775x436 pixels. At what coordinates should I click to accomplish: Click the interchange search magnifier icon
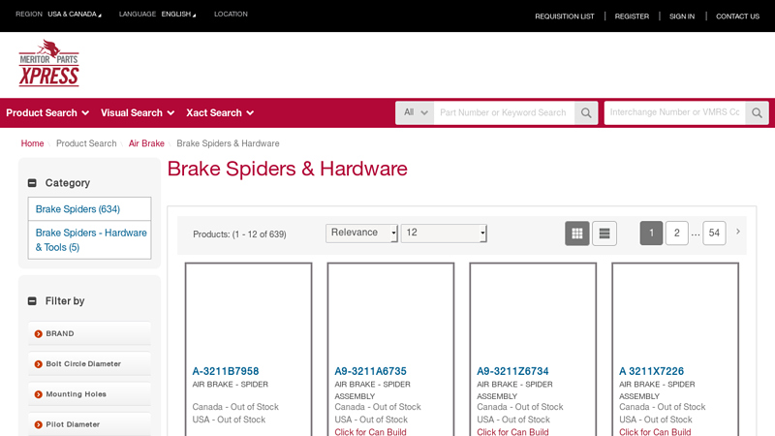pyautogui.click(x=757, y=112)
